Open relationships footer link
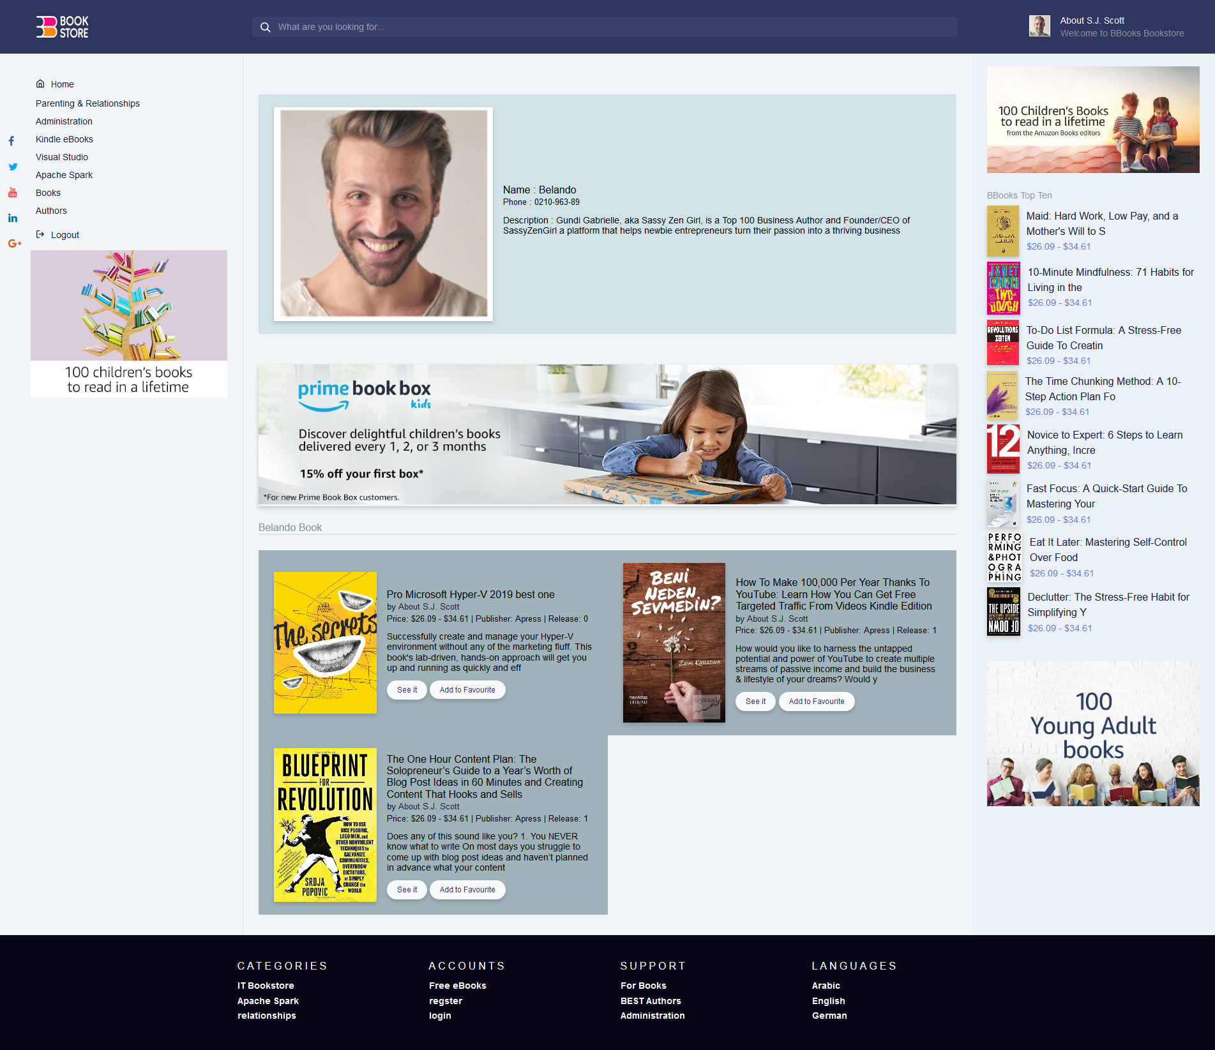The width and height of the screenshot is (1215, 1050). pos(267,1016)
